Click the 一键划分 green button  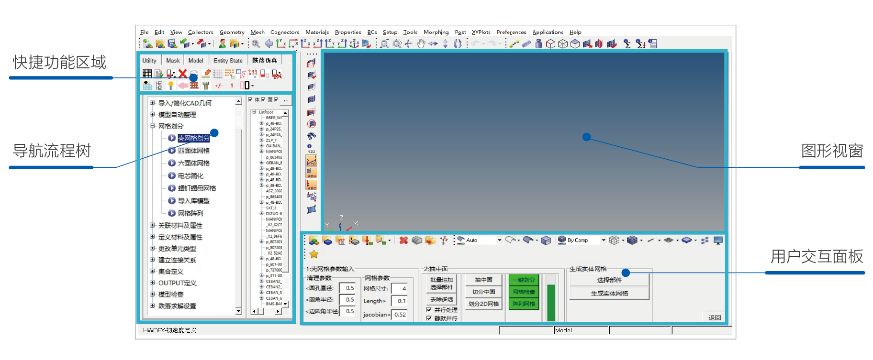coord(524,280)
